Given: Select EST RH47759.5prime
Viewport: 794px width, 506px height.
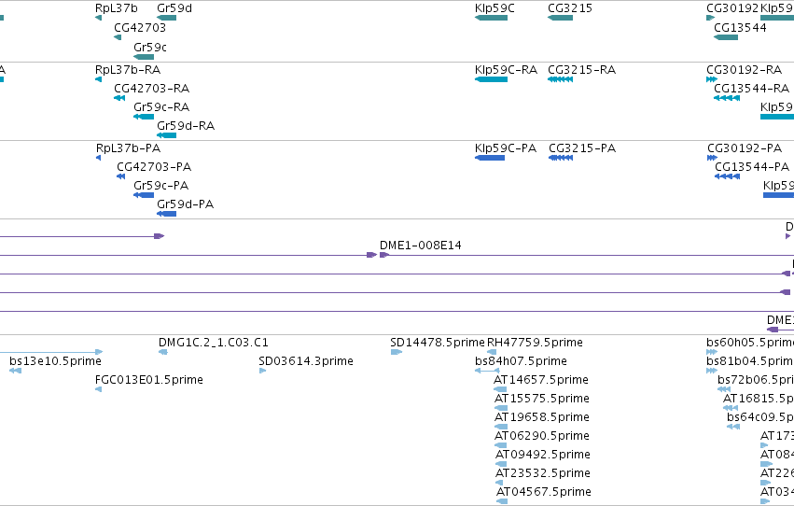Looking at the screenshot, I should coord(492,352).
